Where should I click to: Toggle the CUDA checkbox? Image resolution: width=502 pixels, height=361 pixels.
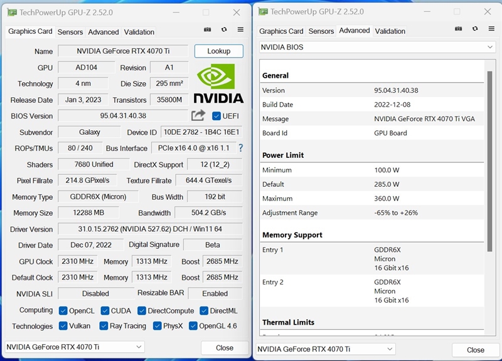(x=105, y=310)
